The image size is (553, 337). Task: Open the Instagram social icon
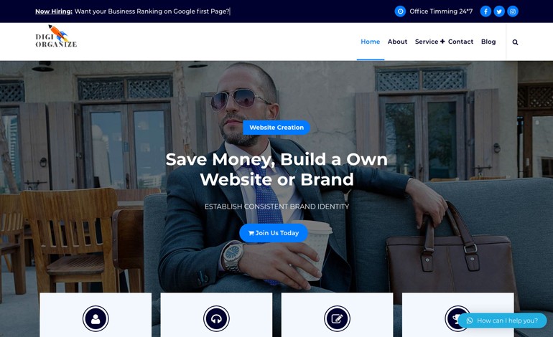(x=513, y=11)
